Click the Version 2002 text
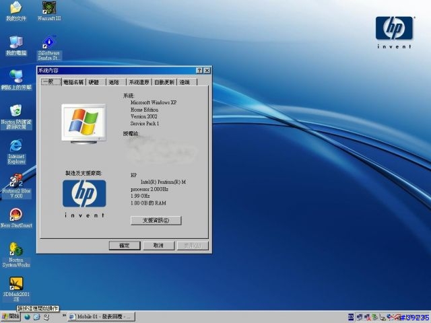Screen dimensions: 431x323 click(144, 116)
